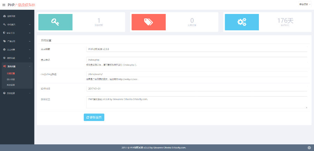Select the shield icon in the sidebar
This screenshot has height=151, width=314.
(x=5, y=33)
